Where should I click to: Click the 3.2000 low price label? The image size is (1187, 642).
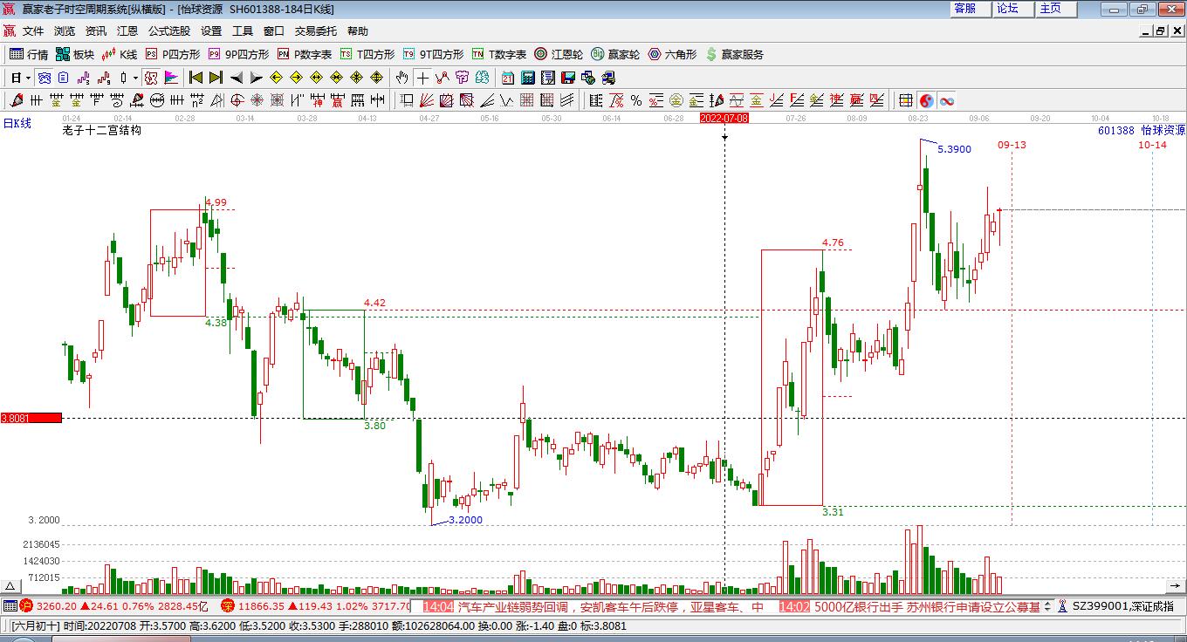(x=465, y=520)
